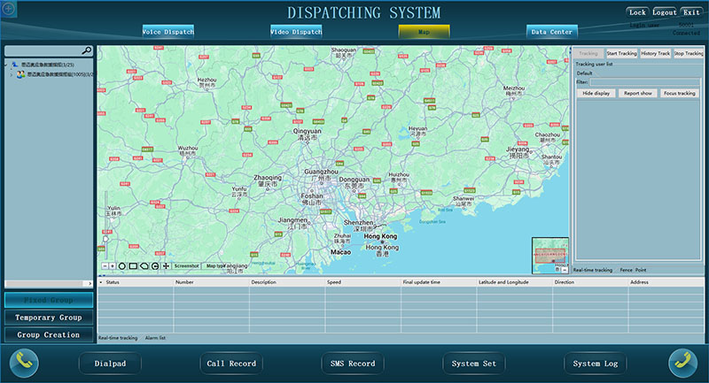Click the Hide display button
709x383 pixels.
click(x=596, y=94)
